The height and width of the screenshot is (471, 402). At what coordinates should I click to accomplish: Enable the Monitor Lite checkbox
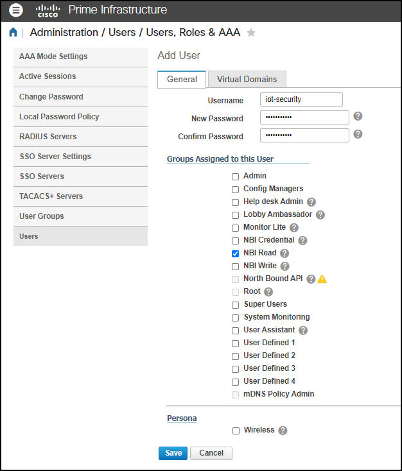point(236,228)
